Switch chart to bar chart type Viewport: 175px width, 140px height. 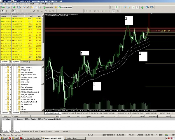tap(113, 7)
